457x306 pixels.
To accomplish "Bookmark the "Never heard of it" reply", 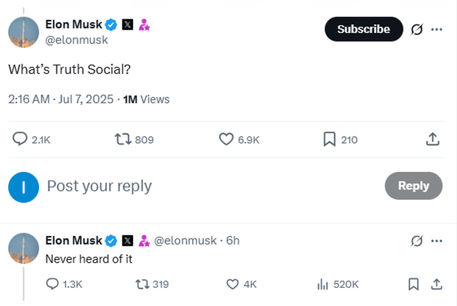I will [413, 284].
